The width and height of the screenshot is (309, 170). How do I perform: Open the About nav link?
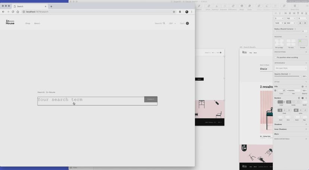[37, 23]
